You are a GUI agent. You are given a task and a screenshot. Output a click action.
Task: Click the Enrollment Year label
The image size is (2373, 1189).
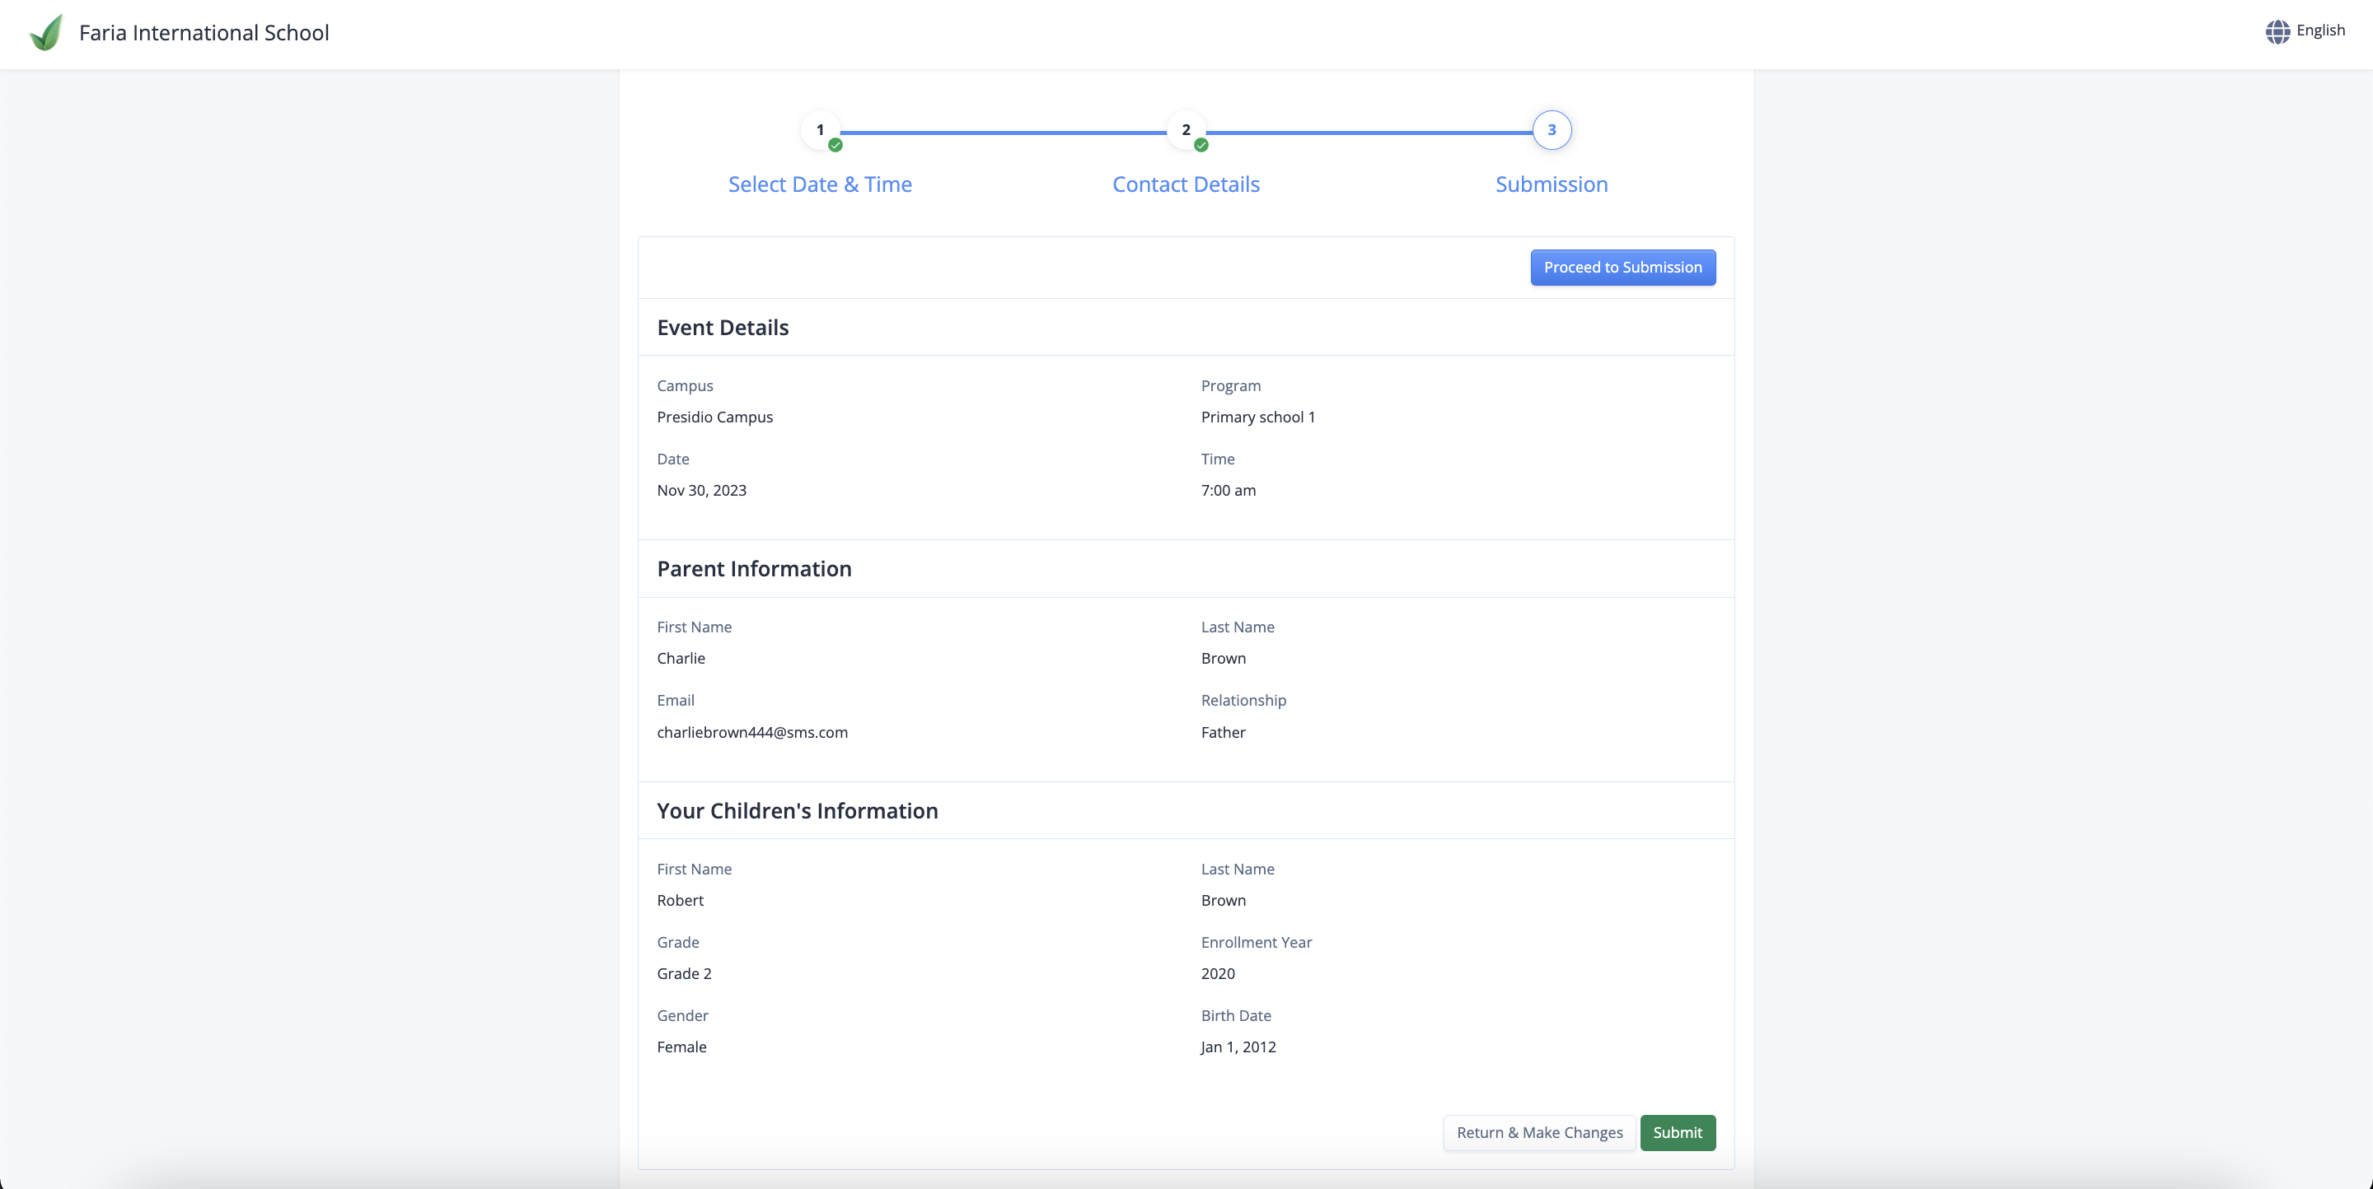click(x=1256, y=942)
